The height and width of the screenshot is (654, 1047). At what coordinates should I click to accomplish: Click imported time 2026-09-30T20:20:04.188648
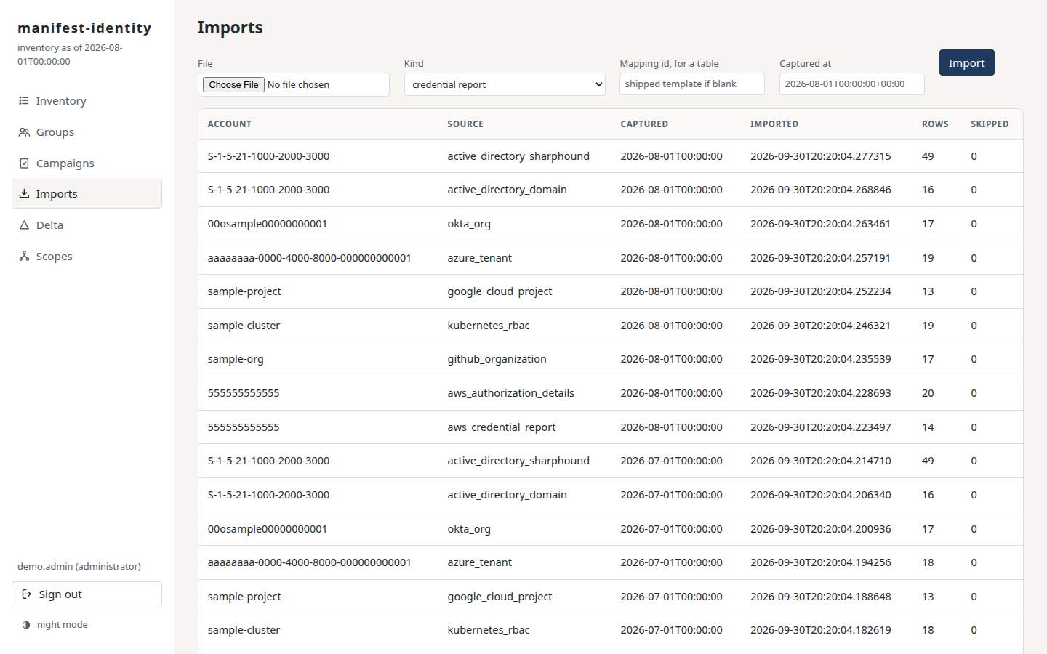click(820, 597)
